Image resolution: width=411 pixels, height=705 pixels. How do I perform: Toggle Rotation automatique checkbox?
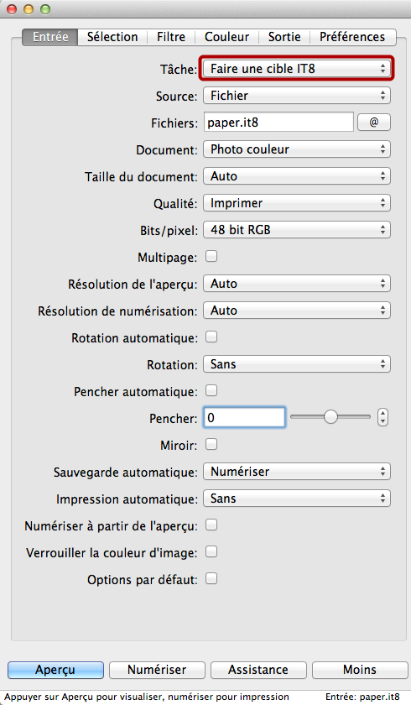(x=211, y=337)
